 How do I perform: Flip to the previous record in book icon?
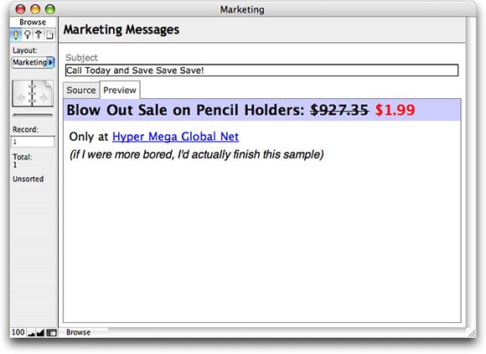pyautogui.click(x=22, y=98)
